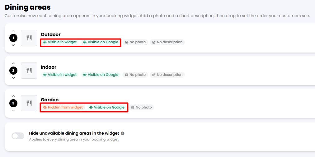Move Garden up with the chevron arrow
Viewport: 315px width, 157px height.
point(13,96)
